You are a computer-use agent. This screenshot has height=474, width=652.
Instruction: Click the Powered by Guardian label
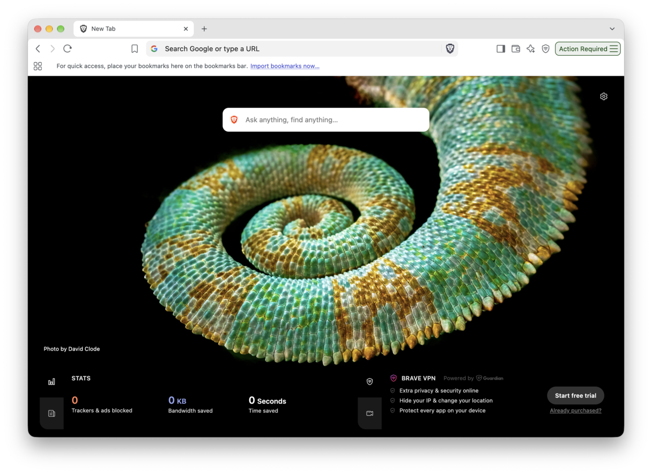pos(473,378)
